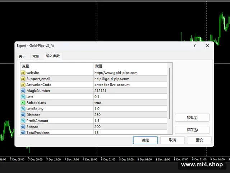Viewport: 230px width, 173px height.
Task: Close the Expert Gold-Pips dialog
Action: click(207, 45)
